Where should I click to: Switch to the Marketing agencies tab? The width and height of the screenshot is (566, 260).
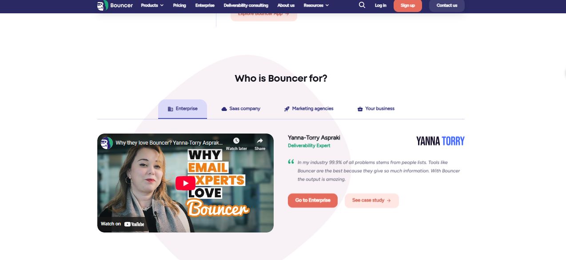click(309, 109)
